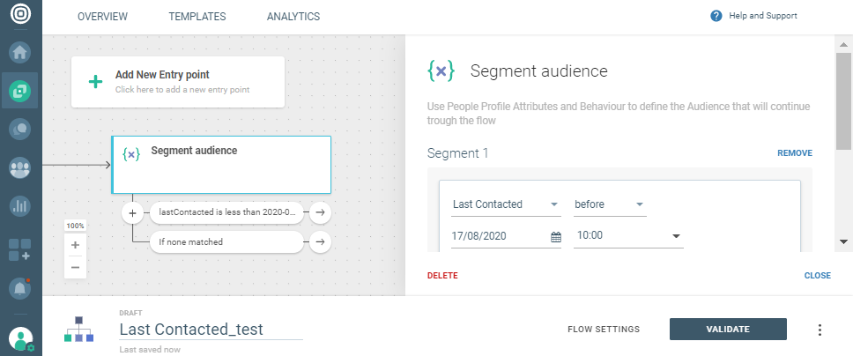
Task: Switch to the Analytics tab
Action: (x=293, y=17)
